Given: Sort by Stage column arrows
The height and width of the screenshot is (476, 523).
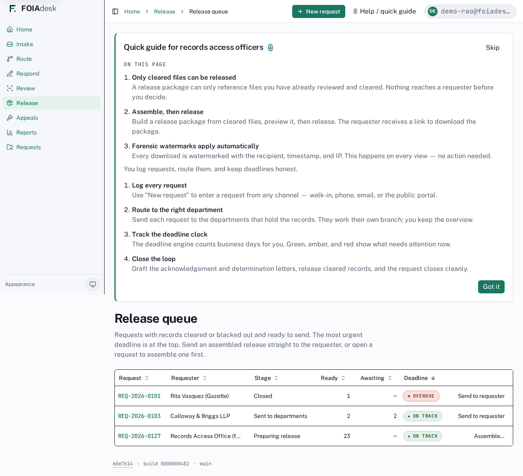Looking at the screenshot, I should pyautogui.click(x=276, y=378).
